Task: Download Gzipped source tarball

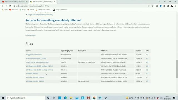Action: (x=34, y=55)
